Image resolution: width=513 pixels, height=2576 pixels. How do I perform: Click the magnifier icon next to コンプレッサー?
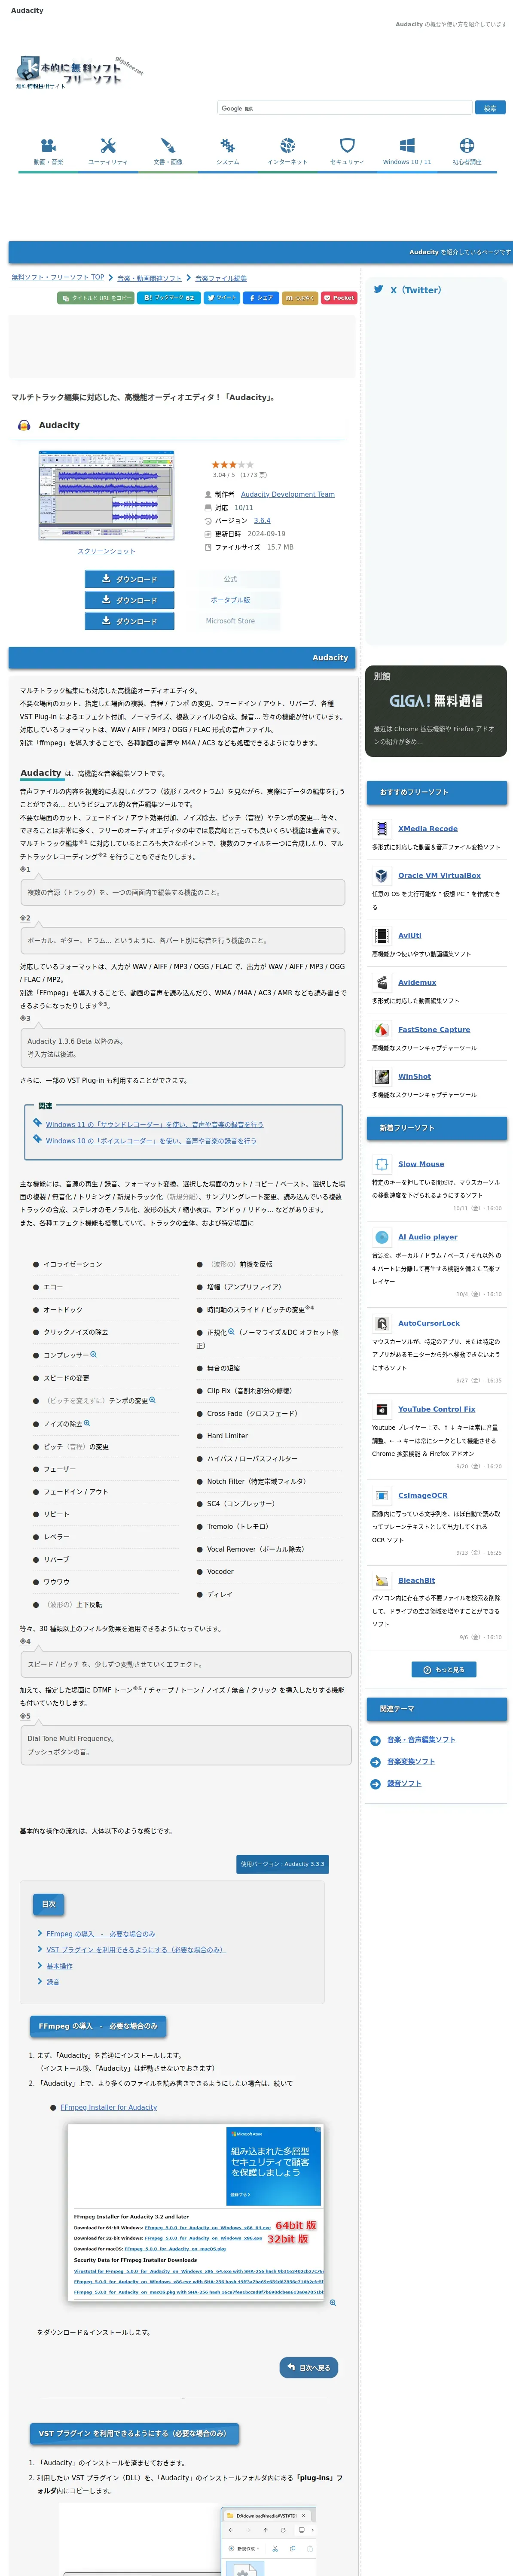pyautogui.click(x=94, y=1354)
